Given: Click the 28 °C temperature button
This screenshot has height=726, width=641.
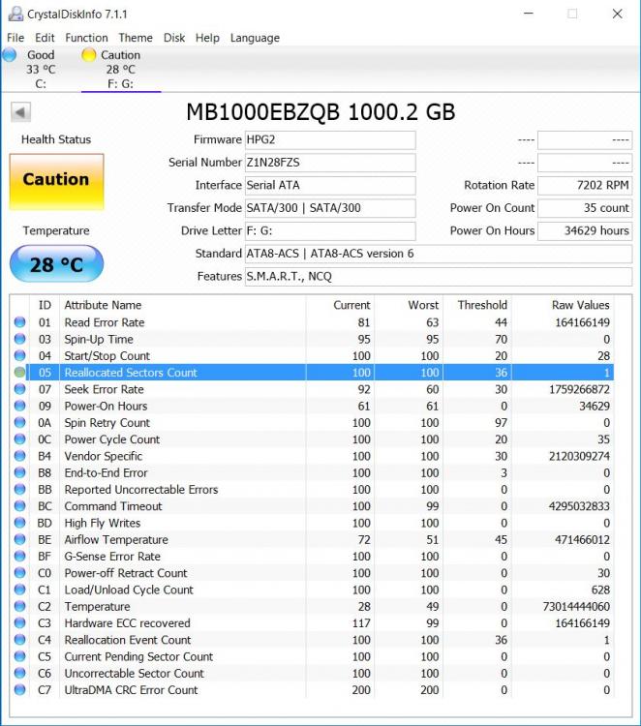Looking at the screenshot, I should tap(56, 264).
